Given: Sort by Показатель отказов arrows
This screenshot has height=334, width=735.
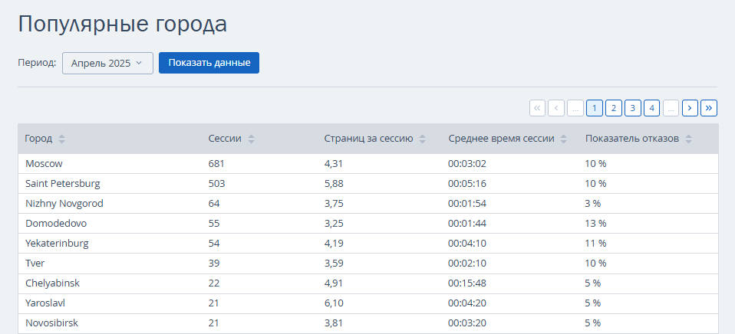Looking at the screenshot, I should click(x=688, y=139).
